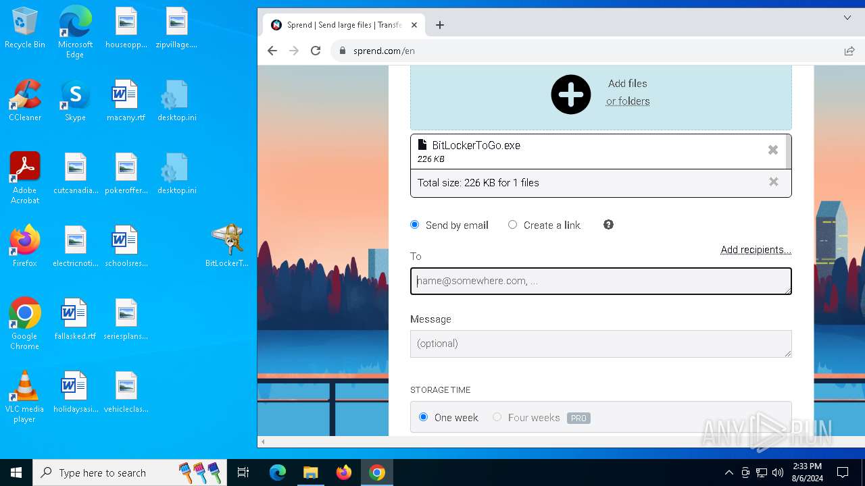
Task: Choose Send by email option
Action: [415, 225]
